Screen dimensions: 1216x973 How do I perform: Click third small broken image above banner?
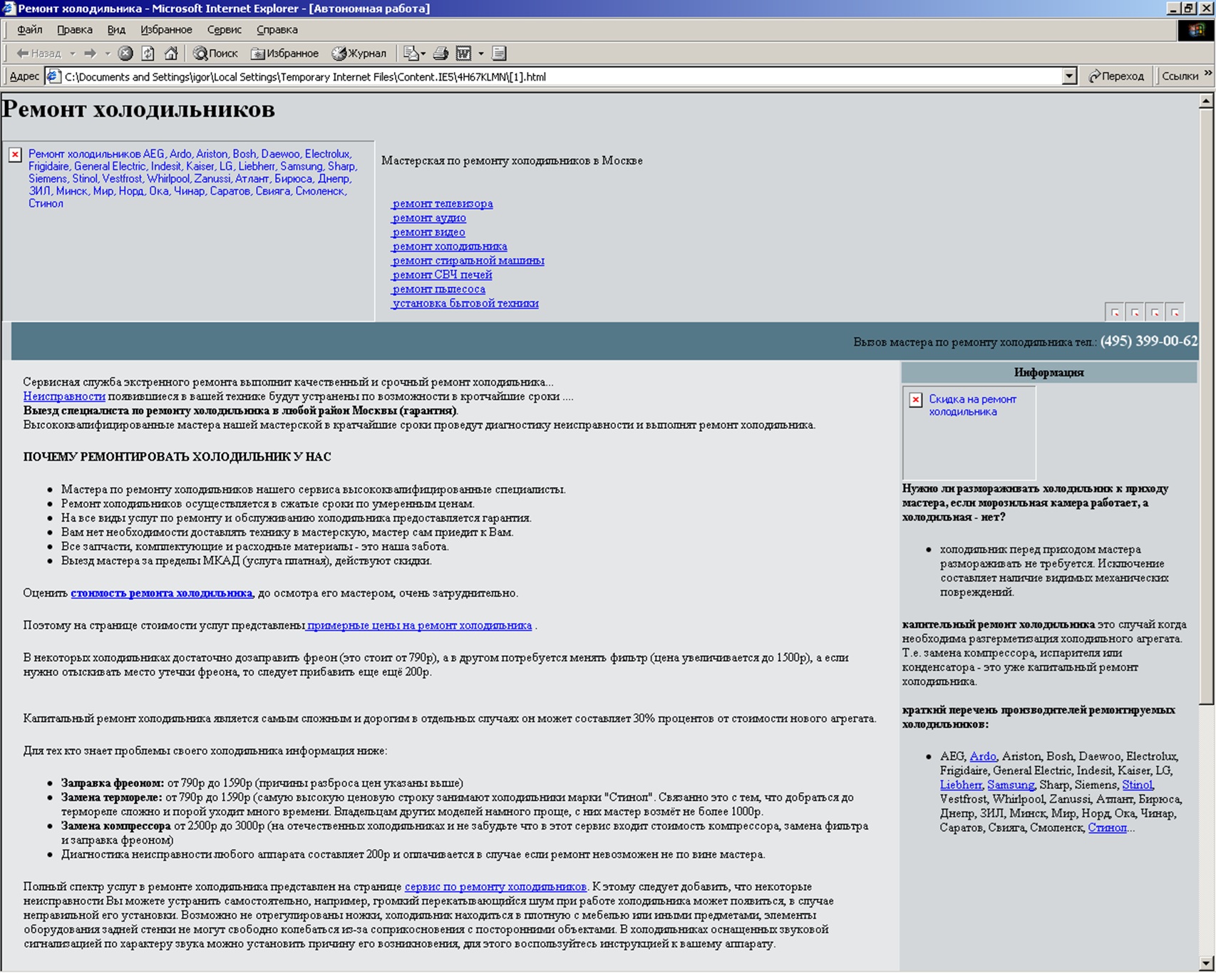(1155, 312)
